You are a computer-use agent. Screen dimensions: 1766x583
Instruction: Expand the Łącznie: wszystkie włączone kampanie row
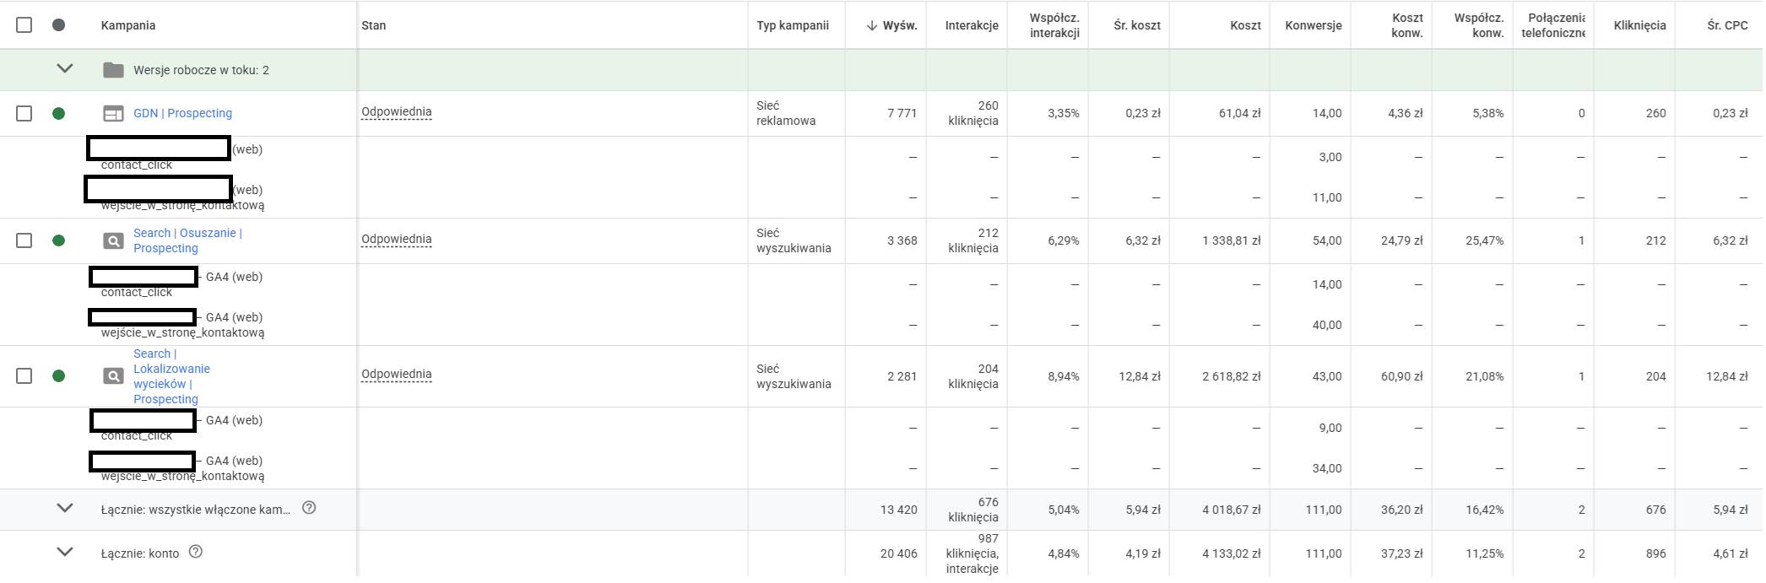point(65,508)
